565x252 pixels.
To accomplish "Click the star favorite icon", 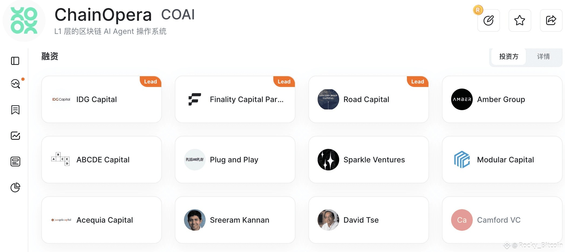I will coord(520,20).
